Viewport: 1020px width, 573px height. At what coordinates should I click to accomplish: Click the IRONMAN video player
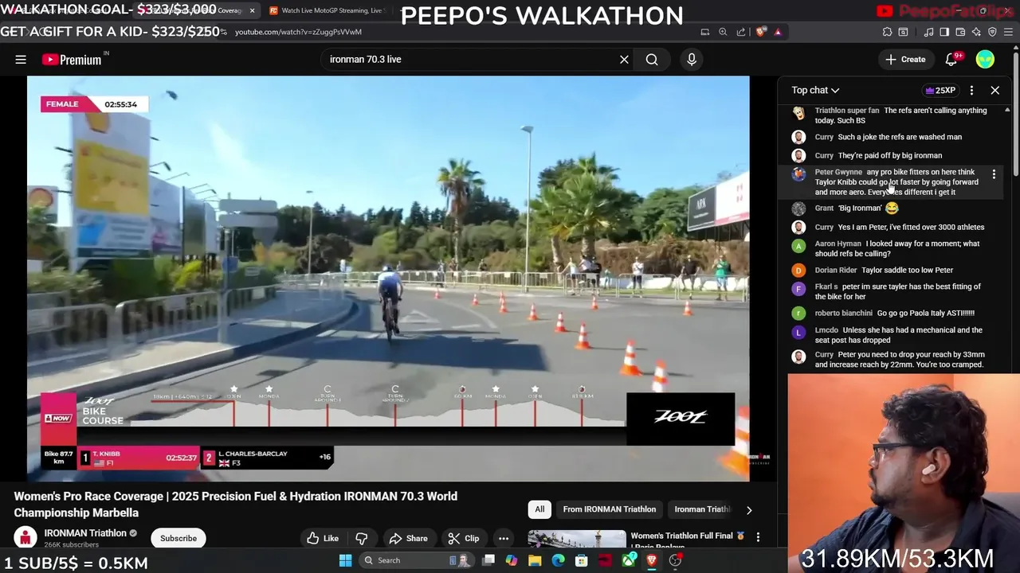[388, 279]
